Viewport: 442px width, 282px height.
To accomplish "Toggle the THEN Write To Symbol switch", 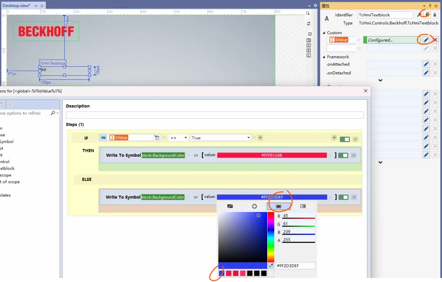I will (343, 155).
